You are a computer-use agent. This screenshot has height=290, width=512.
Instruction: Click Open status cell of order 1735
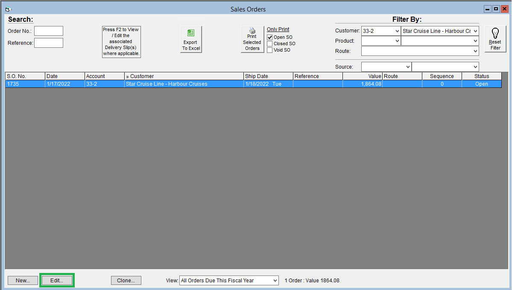482,84
